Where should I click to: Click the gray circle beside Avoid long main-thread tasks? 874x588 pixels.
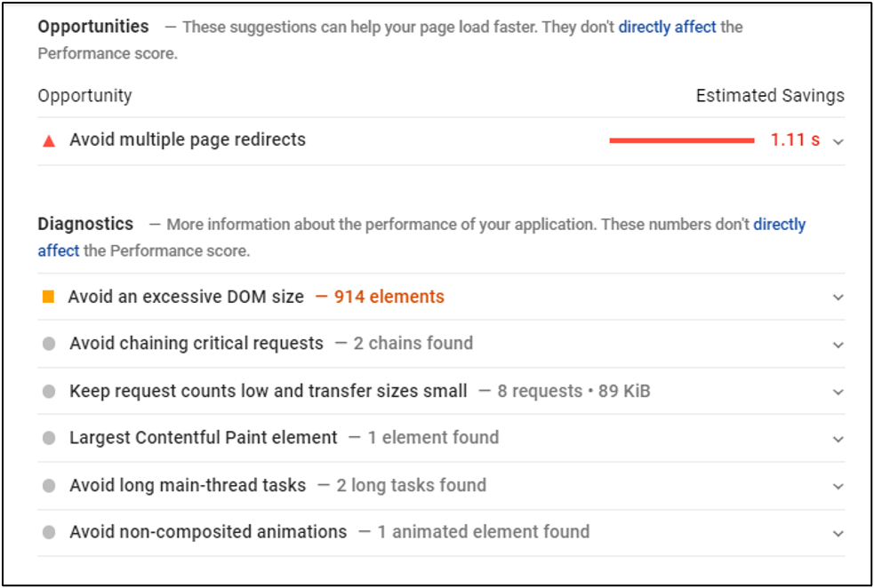coord(49,486)
